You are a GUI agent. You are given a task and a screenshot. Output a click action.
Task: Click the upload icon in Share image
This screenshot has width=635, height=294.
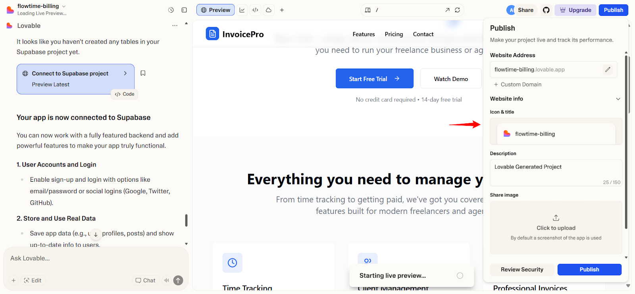tap(556, 218)
